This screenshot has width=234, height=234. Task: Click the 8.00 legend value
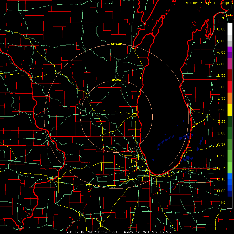[221, 29]
